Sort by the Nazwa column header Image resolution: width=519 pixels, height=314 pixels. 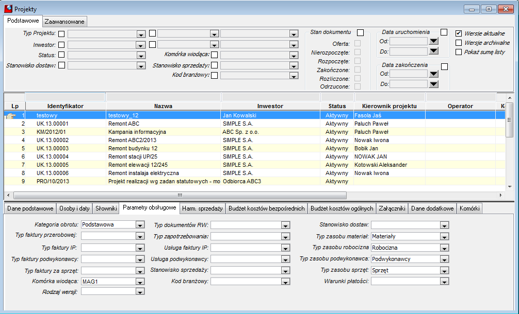click(163, 106)
